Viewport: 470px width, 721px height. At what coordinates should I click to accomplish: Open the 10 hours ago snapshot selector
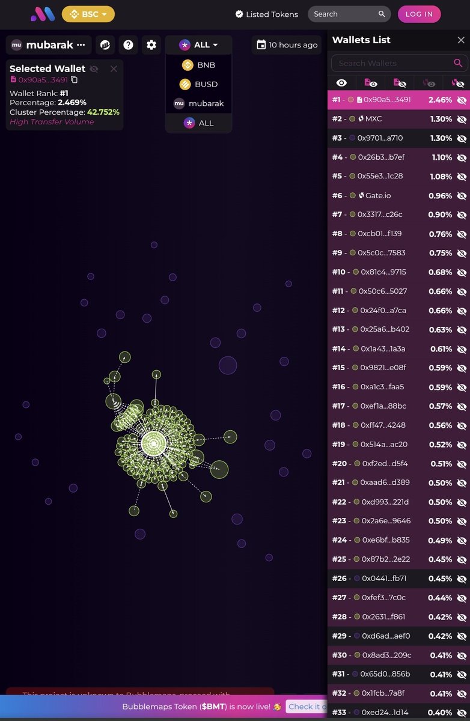287,44
